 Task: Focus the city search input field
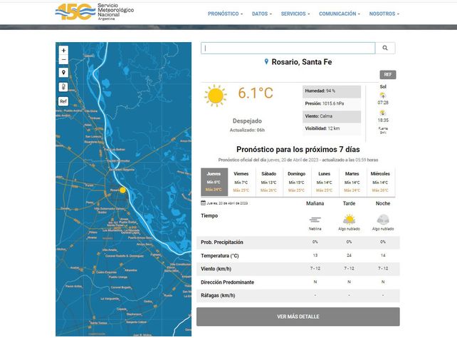tap(288, 48)
